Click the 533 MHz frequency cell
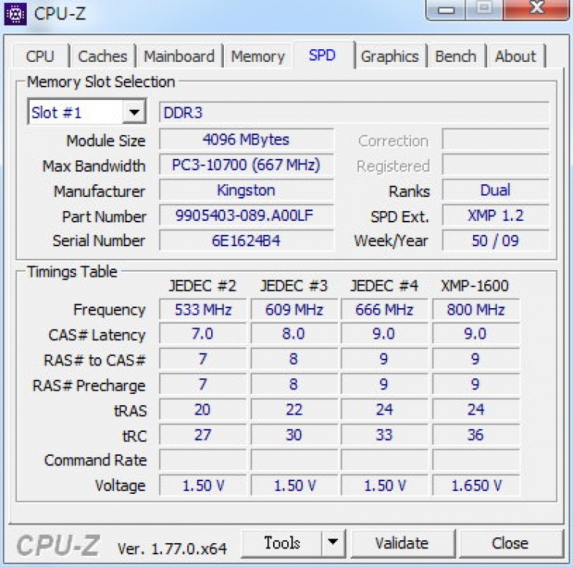 (x=203, y=310)
